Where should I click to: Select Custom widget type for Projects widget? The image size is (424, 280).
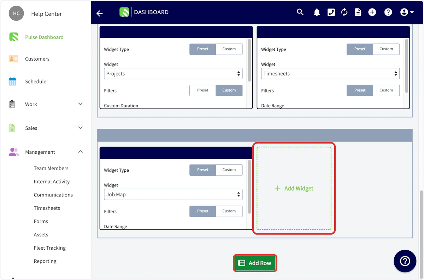pos(229,49)
